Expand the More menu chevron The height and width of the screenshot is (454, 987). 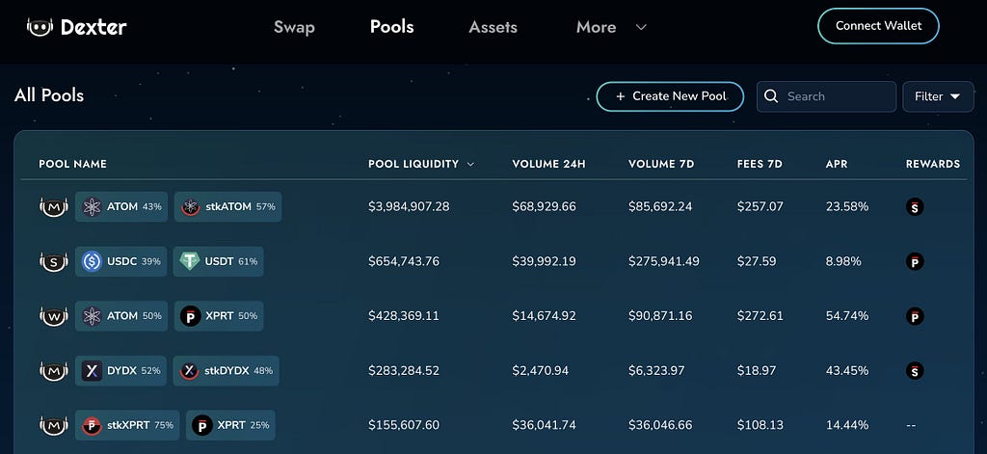641,27
